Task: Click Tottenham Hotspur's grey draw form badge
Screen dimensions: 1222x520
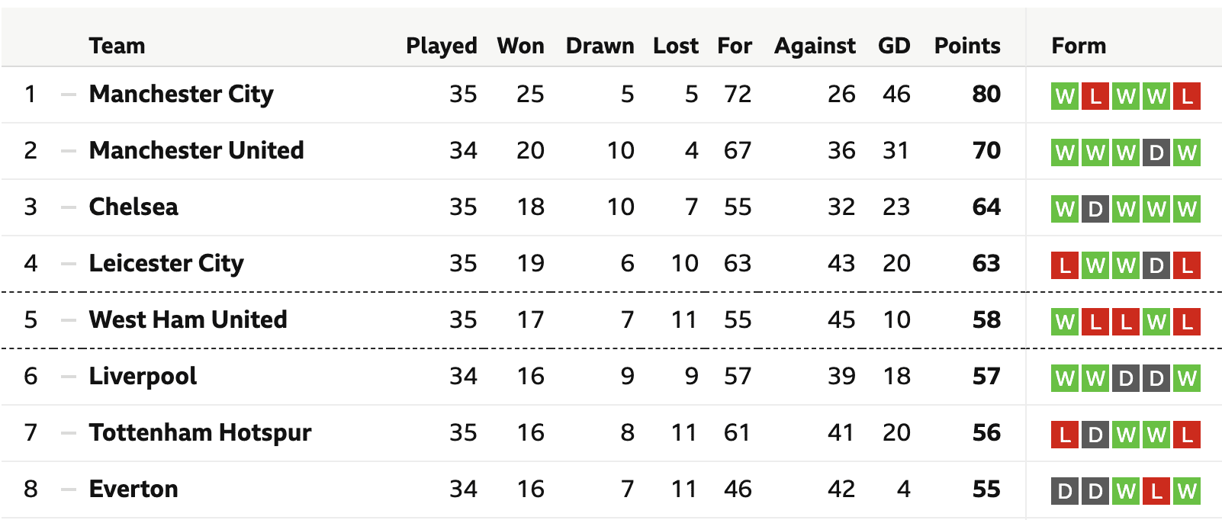Action: pyautogui.click(x=1095, y=435)
